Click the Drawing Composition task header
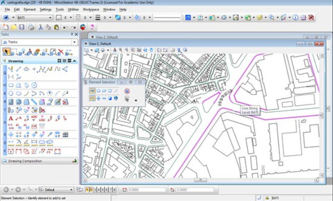 [x=25, y=161]
